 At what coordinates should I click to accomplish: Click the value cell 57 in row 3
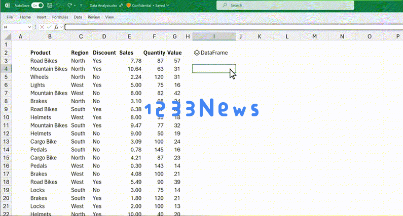177,61
